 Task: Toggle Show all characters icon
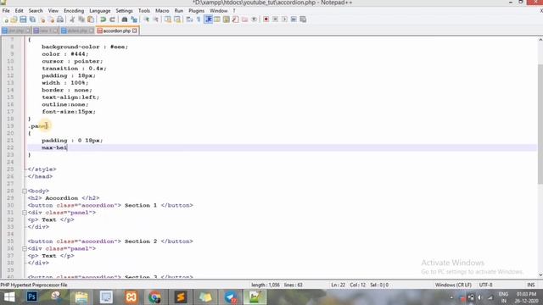click(199, 19)
